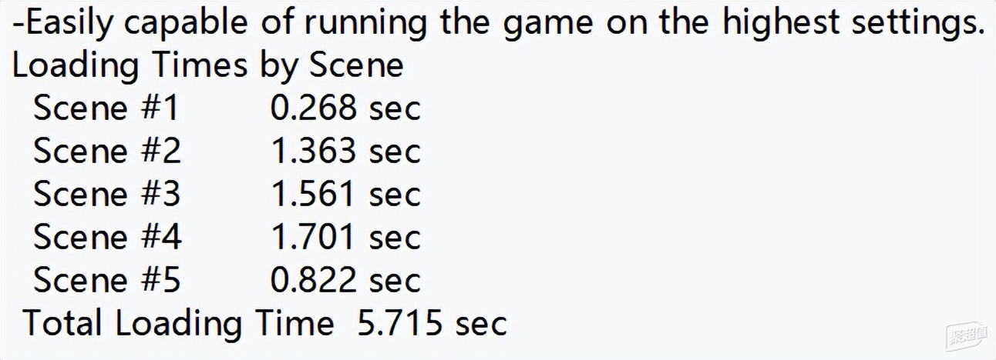This screenshot has width=996, height=360.
Task: Click the word 'running' in the first line
Action: pyautogui.click(x=365, y=25)
